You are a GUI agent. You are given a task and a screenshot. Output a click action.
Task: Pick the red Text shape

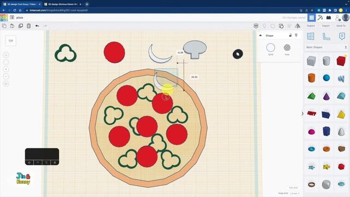(312, 113)
